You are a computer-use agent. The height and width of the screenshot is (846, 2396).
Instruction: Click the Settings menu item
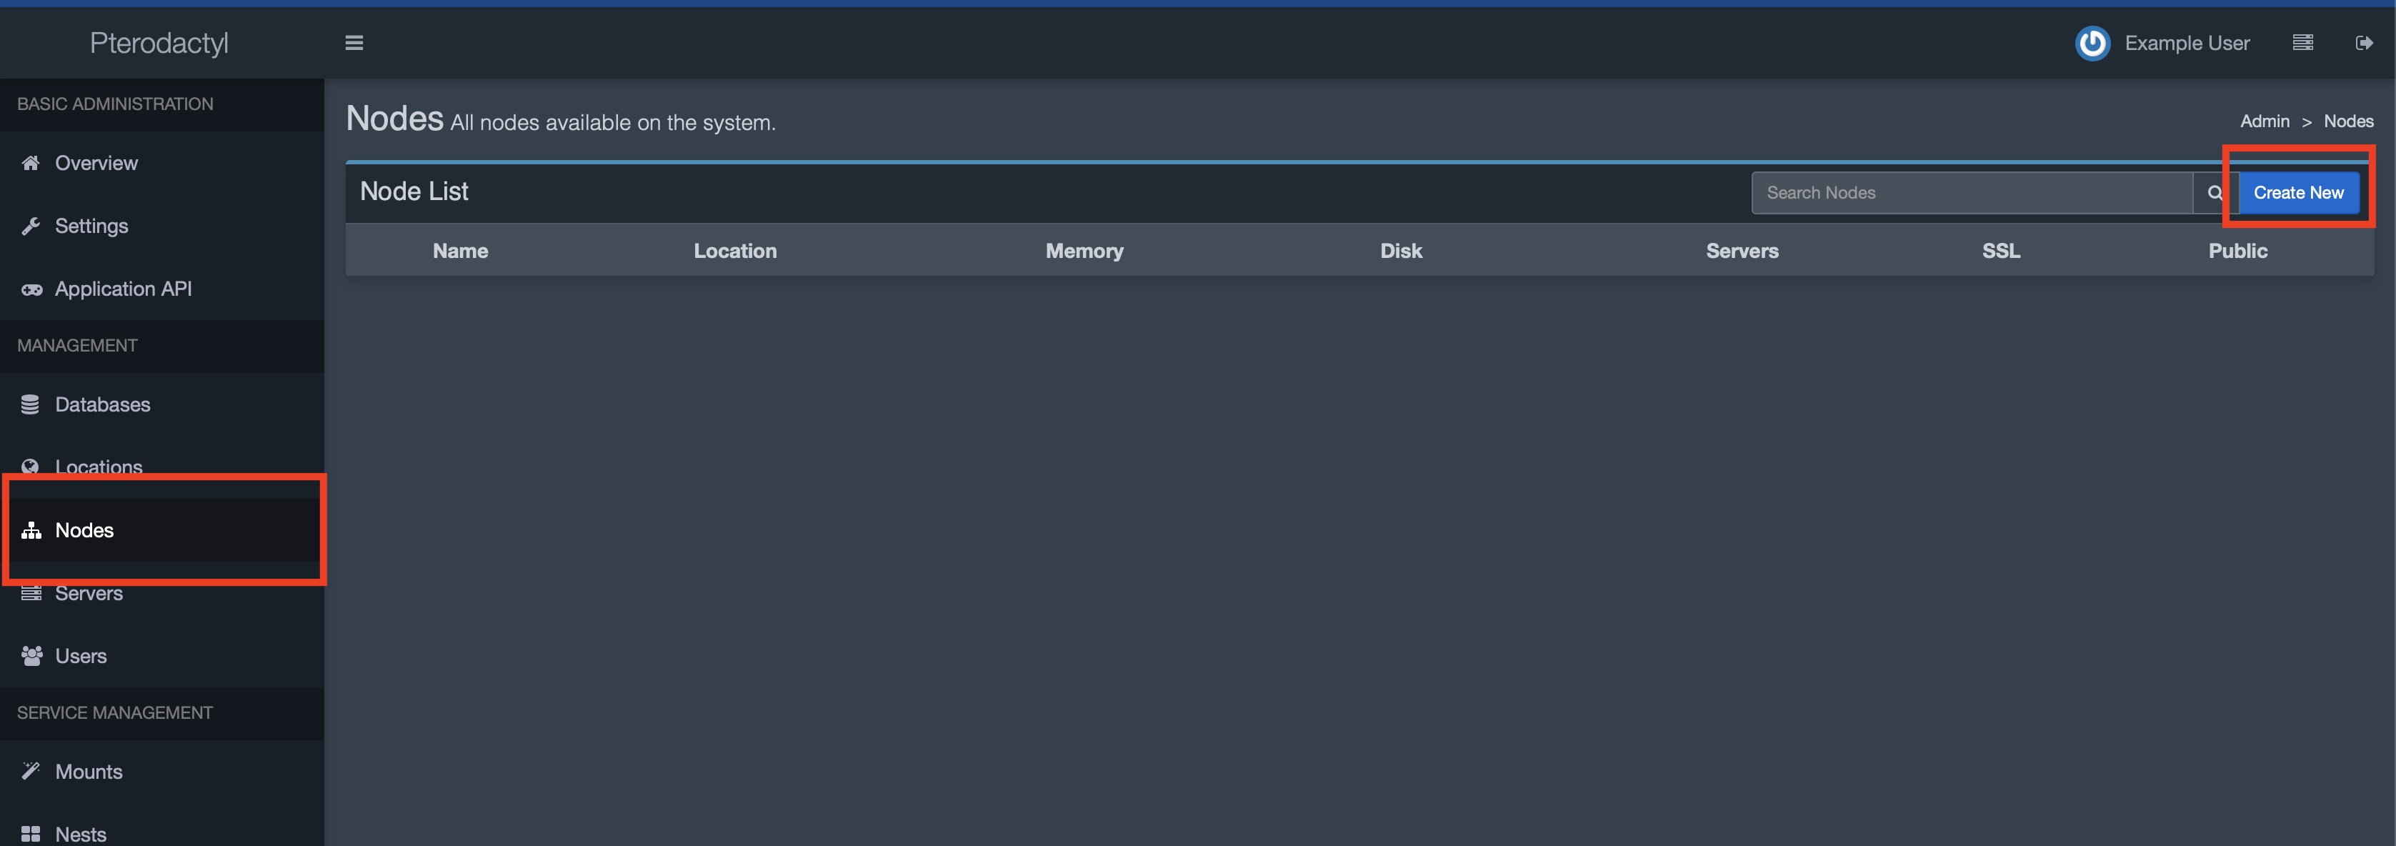tap(90, 226)
